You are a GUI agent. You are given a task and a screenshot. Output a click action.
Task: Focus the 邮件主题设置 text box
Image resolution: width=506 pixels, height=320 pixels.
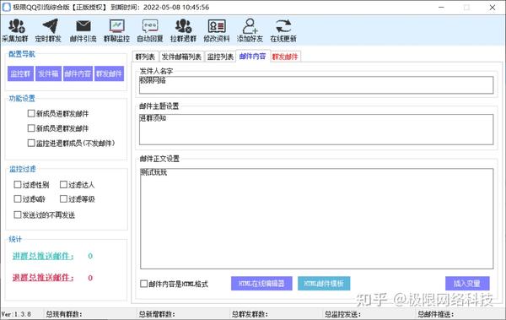[316, 129]
